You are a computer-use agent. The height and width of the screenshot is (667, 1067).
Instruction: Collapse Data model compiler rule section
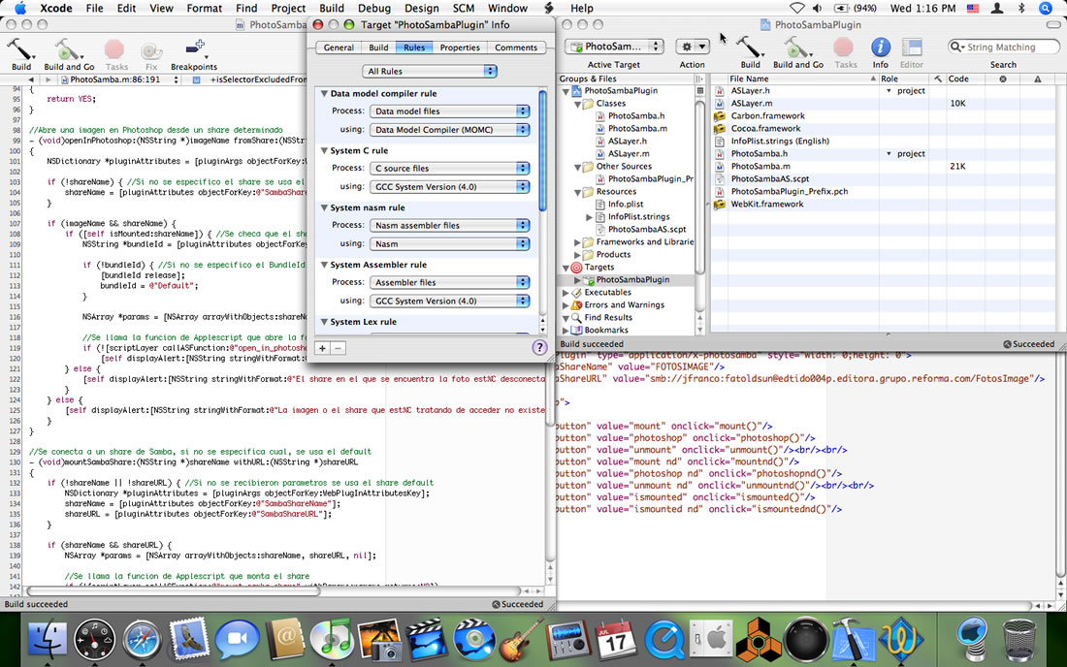[324, 93]
